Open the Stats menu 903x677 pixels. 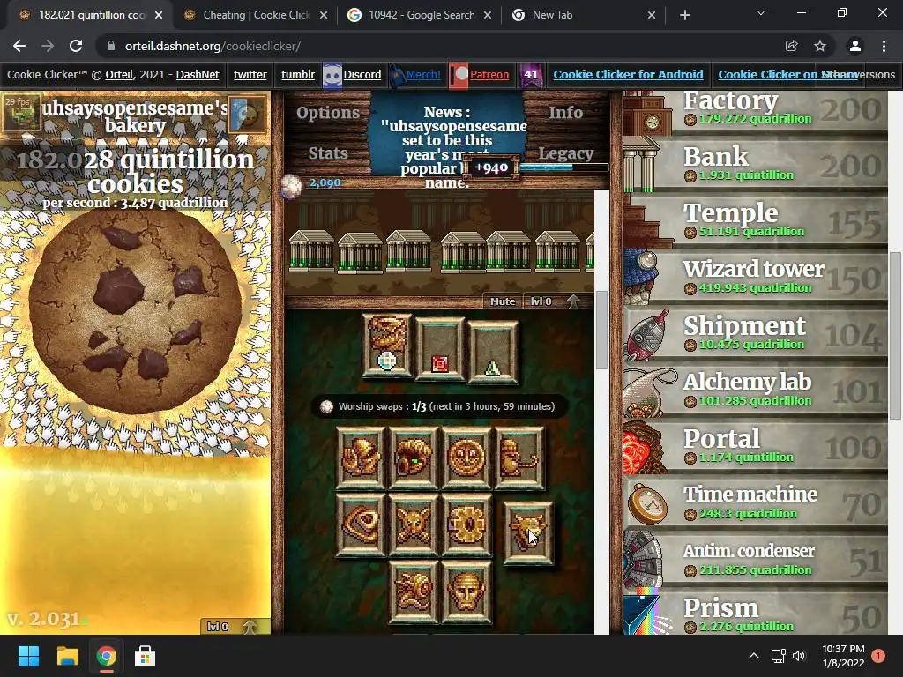[328, 153]
